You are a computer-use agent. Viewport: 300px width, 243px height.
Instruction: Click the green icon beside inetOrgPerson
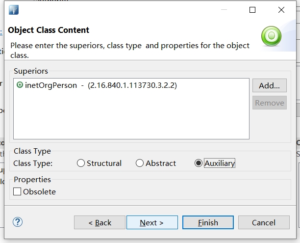(x=20, y=85)
